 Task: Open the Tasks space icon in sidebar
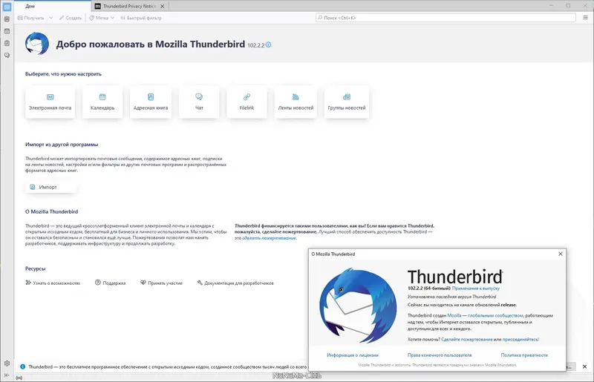pos(7,43)
